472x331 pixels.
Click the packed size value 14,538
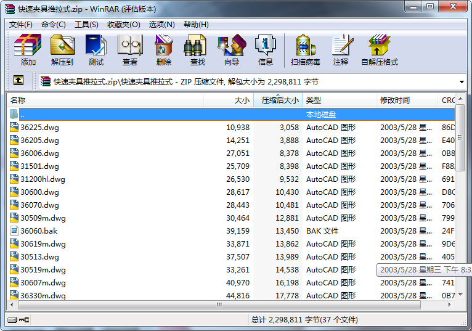click(287, 270)
